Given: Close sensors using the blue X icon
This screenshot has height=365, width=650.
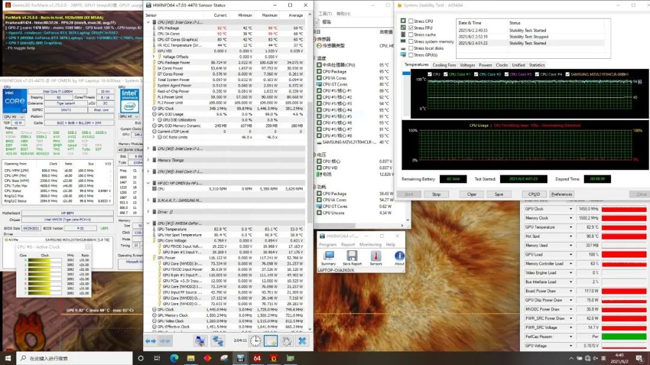Looking at the screenshot, I should (302, 340).
